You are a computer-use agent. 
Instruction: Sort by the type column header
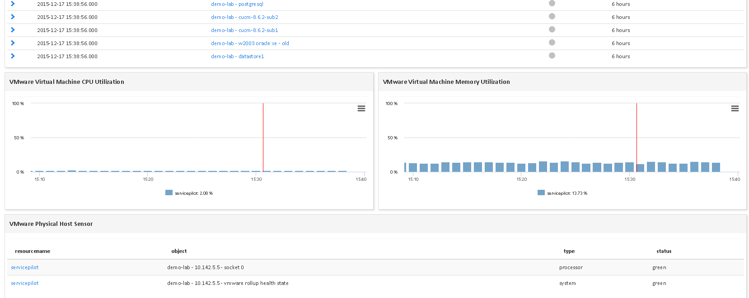click(x=569, y=251)
